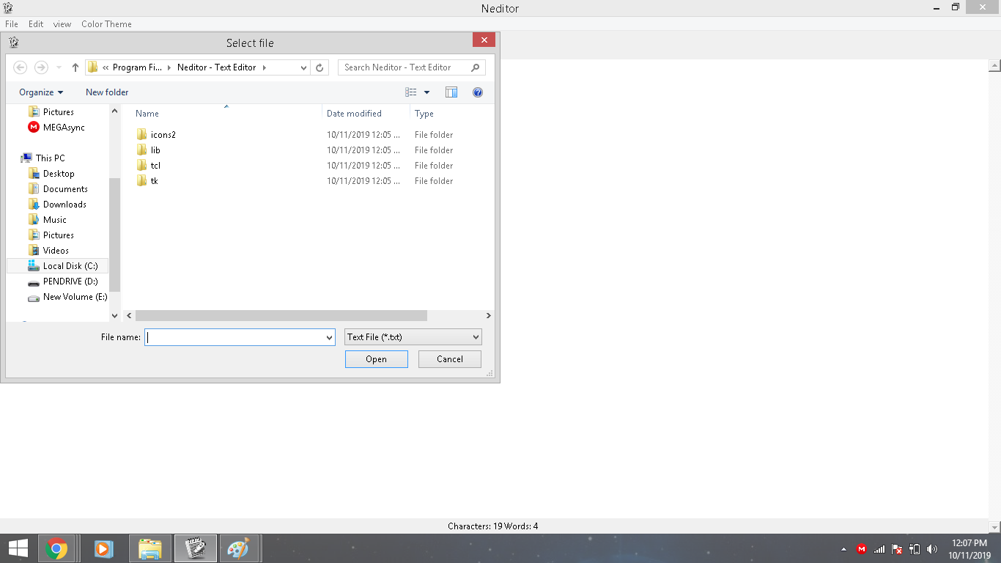The image size is (1001, 563).
Task: Switch to Neditor on the taskbar
Action: (195, 548)
